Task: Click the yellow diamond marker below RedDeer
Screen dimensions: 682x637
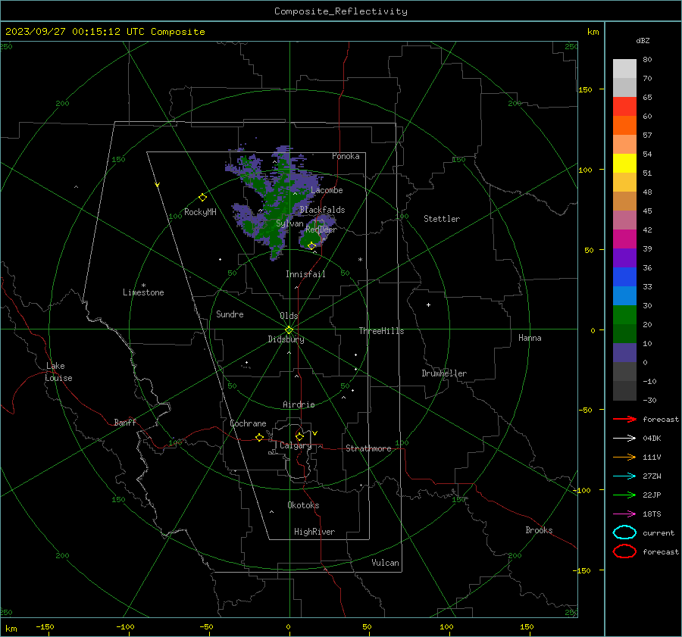Action: point(312,246)
